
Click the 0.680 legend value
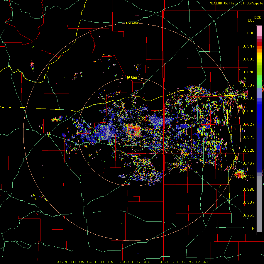click(x=248, y=111)
